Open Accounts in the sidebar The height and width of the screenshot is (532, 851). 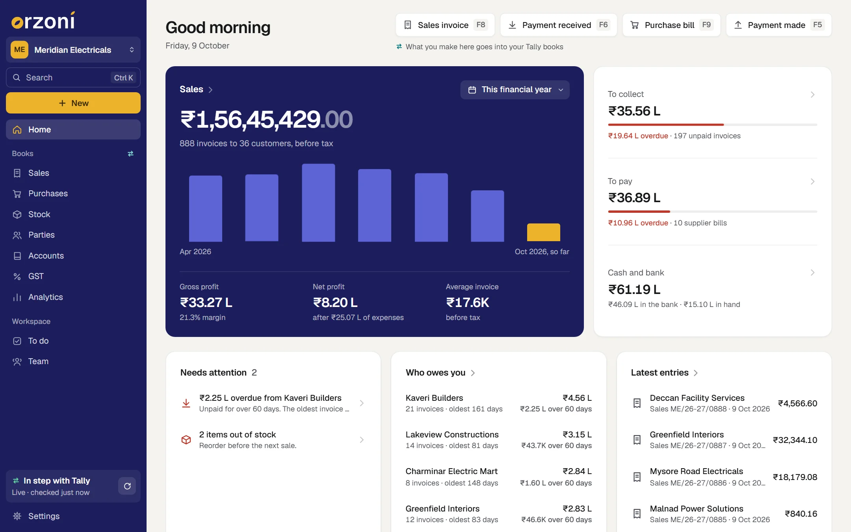[x=73, y=256]
